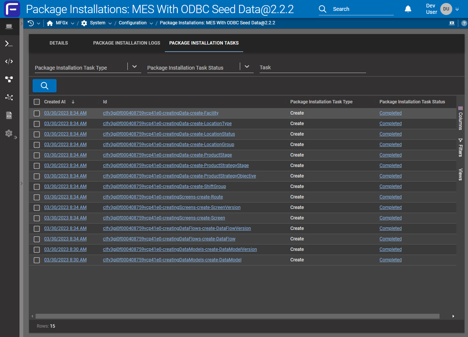468x337 pixels.
Task: Open the Package Installation Task Type dropdown
Action: point(135,67)
